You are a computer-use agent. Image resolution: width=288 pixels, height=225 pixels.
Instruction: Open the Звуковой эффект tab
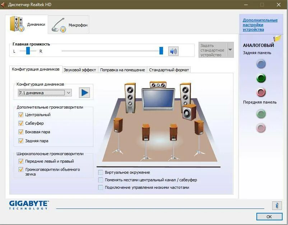pyautogui.click(x=80, y=70)
